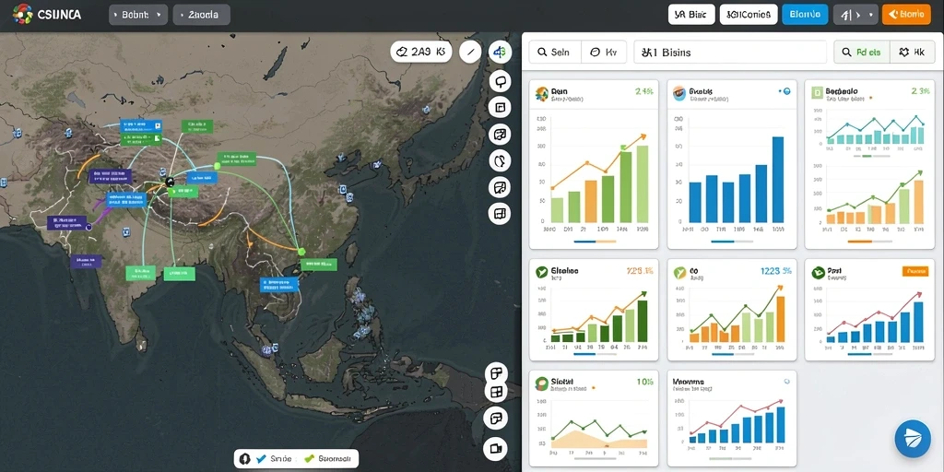Click the blue-green layers icon on map
The height and width of the screenshot is (472, 944).
point(500,53)
